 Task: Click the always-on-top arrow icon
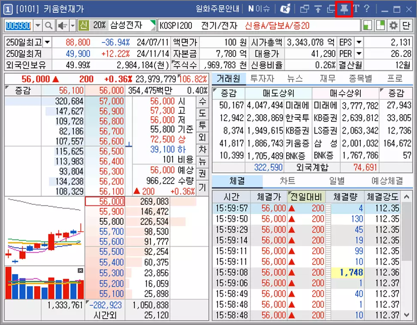[x=318, y=9]
